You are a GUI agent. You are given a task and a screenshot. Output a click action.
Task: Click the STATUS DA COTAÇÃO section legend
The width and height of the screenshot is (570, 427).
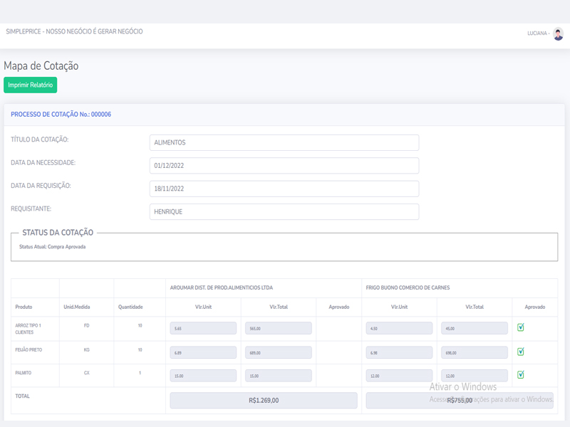[58, 233]
